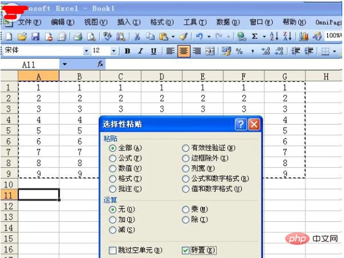Viewport: 344px width, 258px height.
Task: Click the Print icon
Action: [x=77, y=36]
